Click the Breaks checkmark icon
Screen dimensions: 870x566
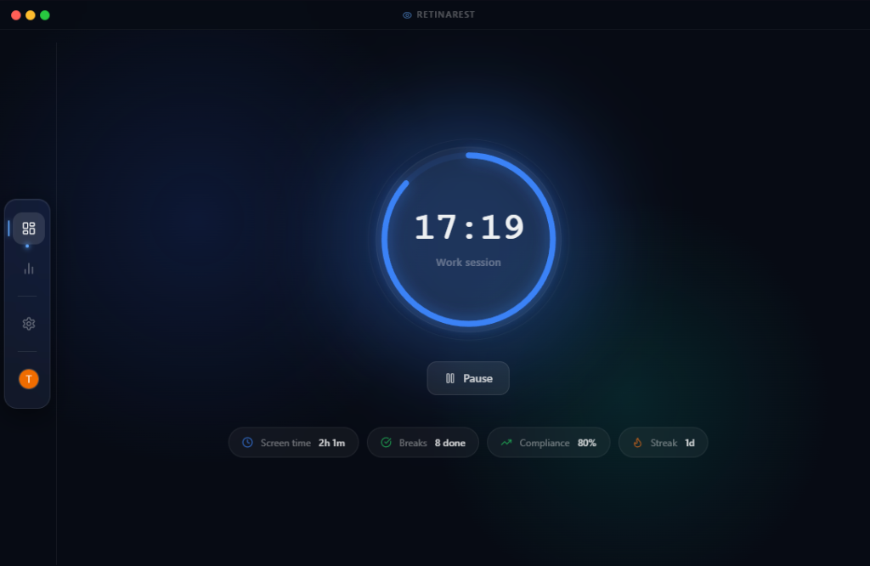tap(387, 443)
